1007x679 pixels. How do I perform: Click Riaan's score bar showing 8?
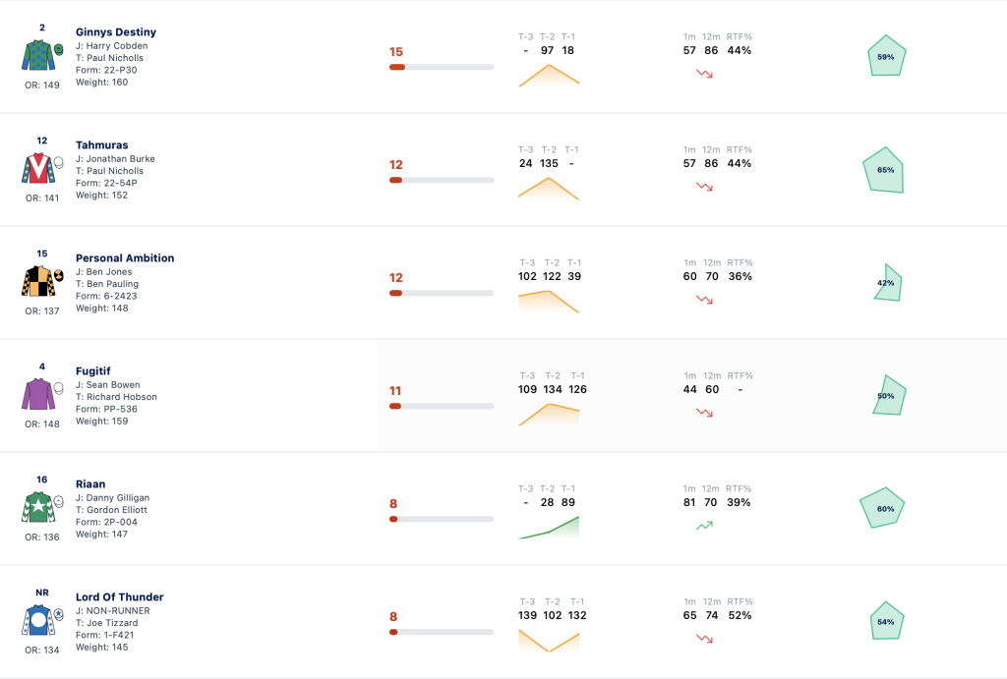pos(442,519)
